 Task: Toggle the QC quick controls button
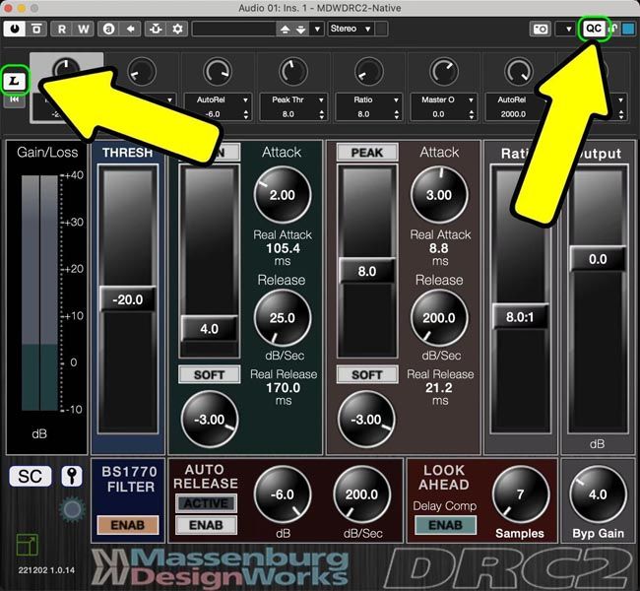pos(594,29)
